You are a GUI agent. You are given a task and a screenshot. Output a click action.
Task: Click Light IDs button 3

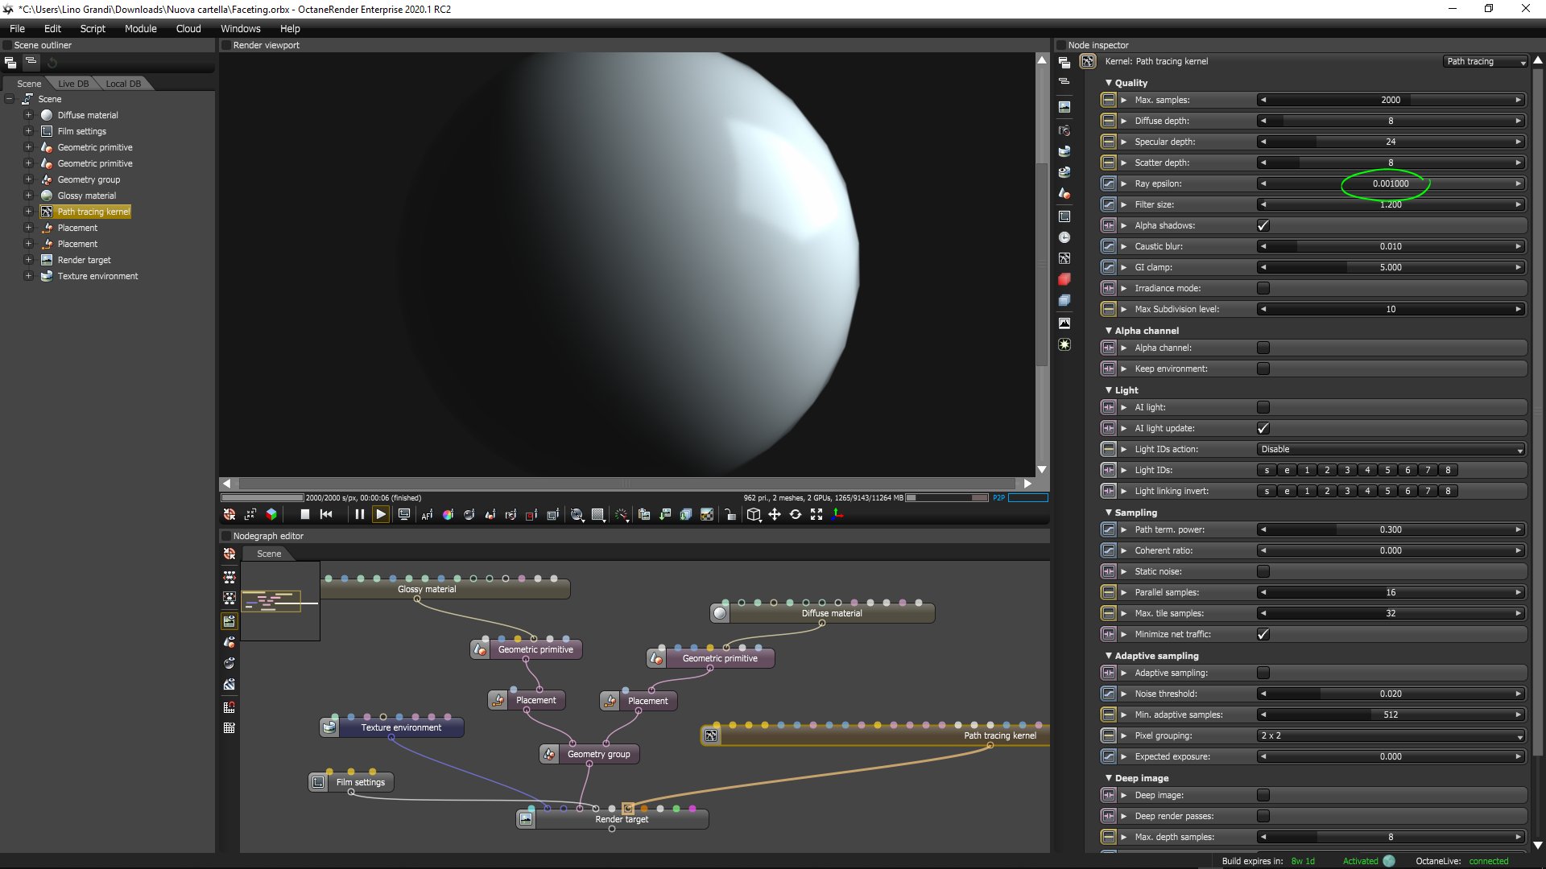1347,470
